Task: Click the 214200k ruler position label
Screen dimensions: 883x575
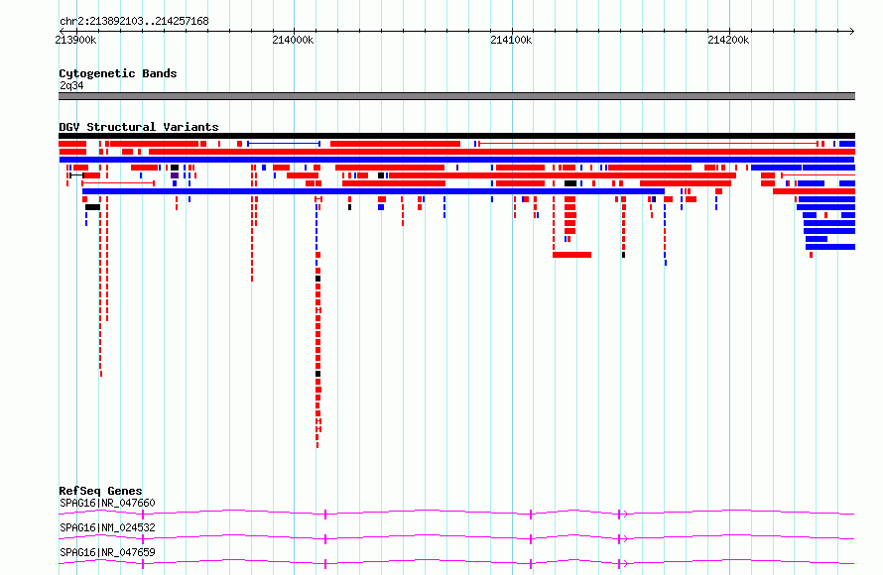Action: point(728,40)
